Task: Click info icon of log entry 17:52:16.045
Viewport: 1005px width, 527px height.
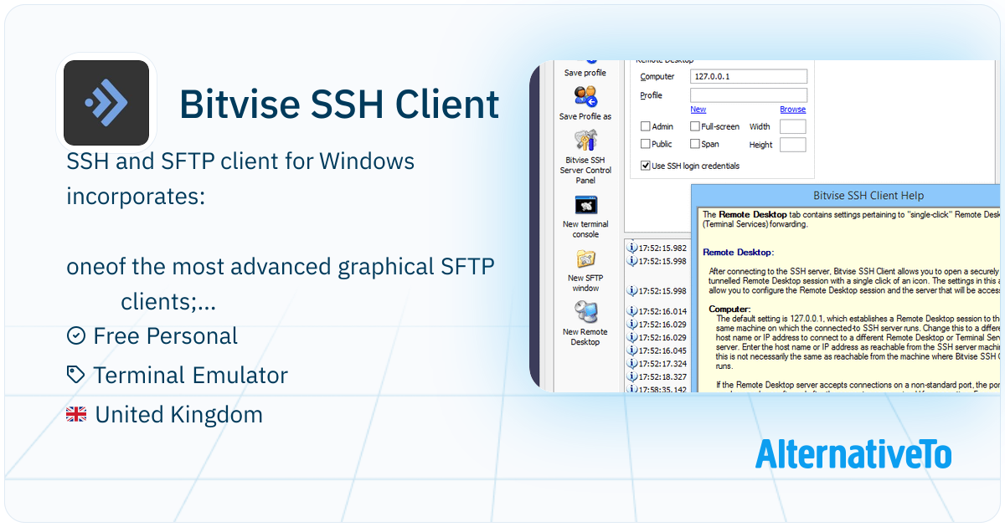Action: point(632,350)
